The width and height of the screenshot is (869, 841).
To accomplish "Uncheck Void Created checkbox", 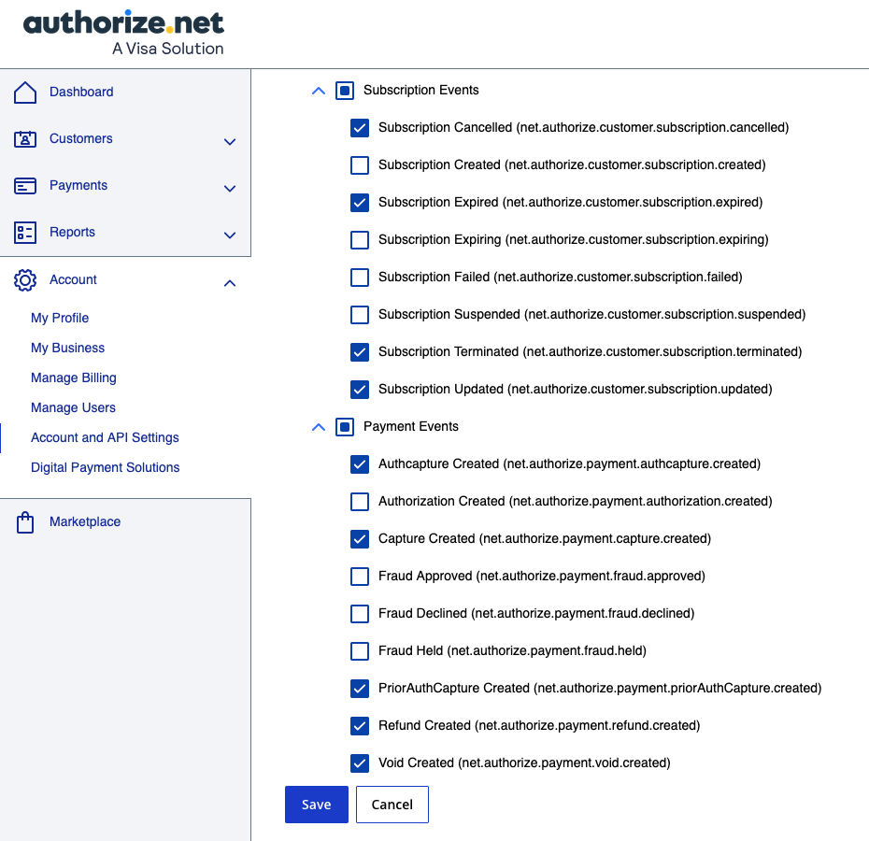I will pyautogui.click(x=360, y=763).
